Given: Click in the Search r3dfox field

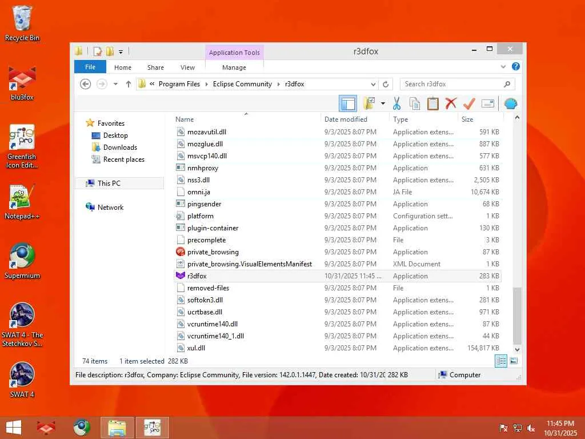Looking at the screenshot, I should (x=457, y=84).
